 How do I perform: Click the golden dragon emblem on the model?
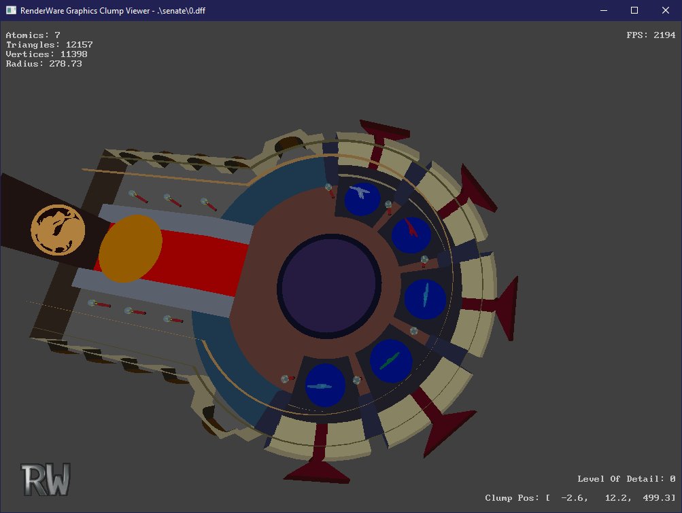coord(58,230)
